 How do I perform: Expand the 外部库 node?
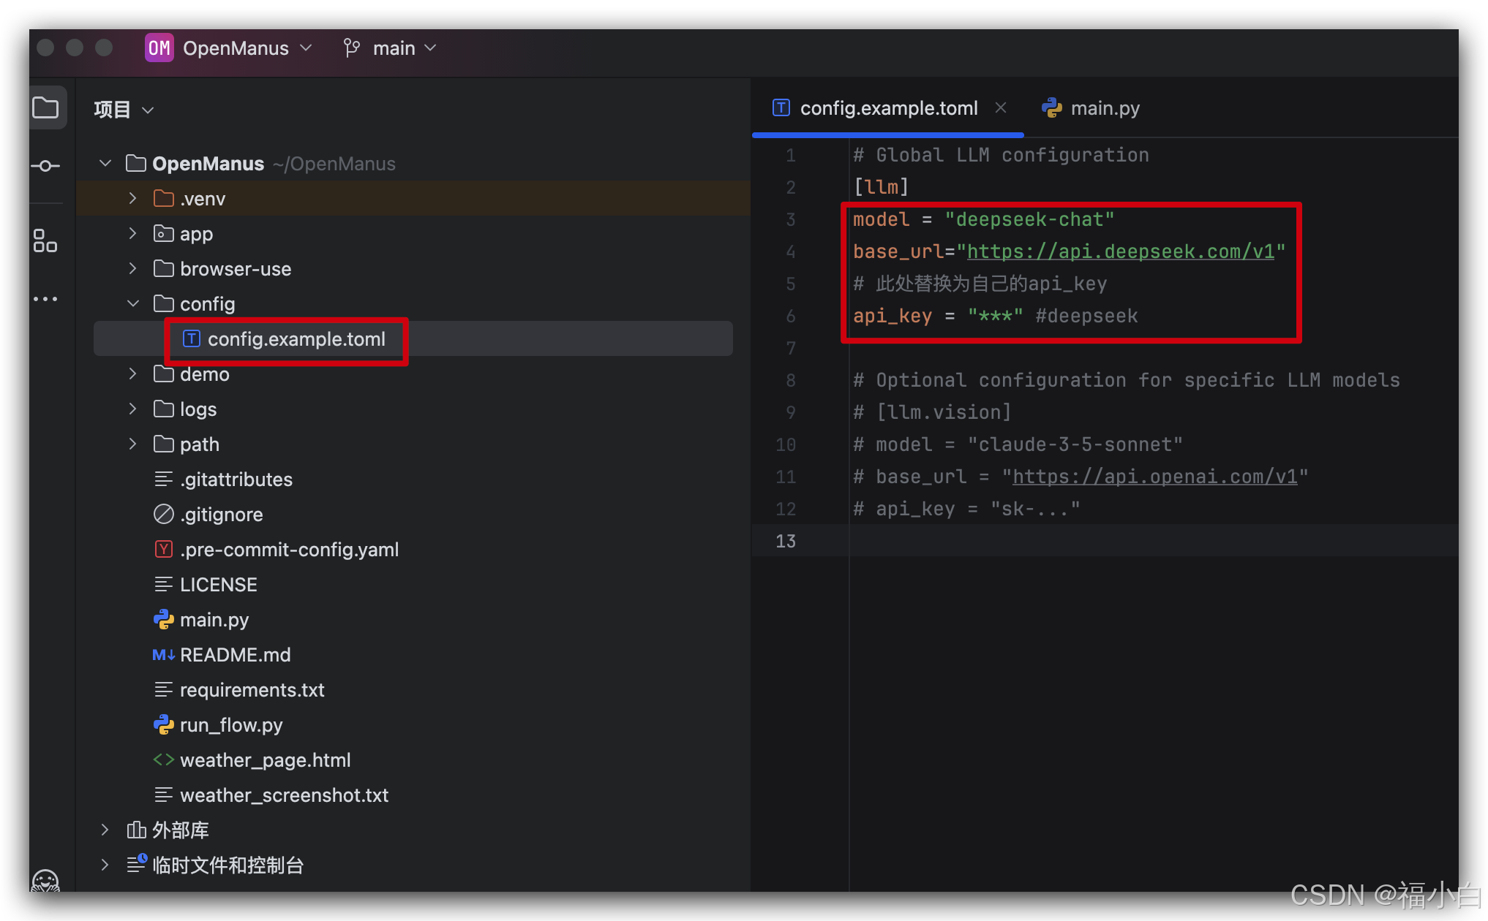105,830
